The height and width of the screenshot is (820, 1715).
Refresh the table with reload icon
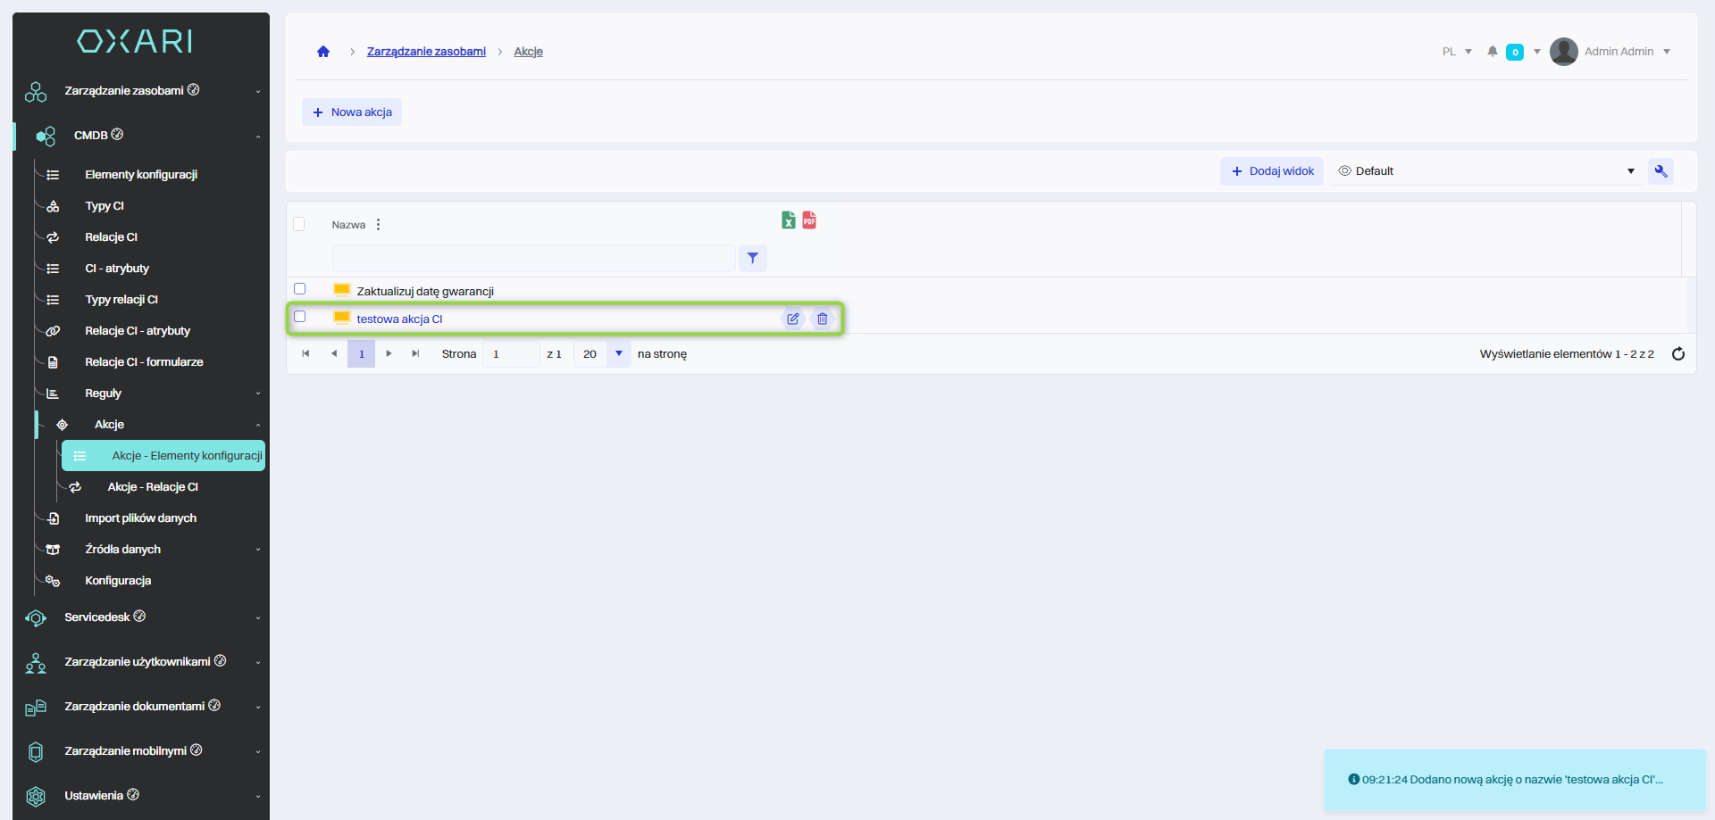coord(1677,354)
